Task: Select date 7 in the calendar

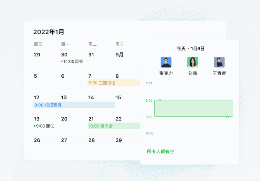Action: [x=90, y=76]
